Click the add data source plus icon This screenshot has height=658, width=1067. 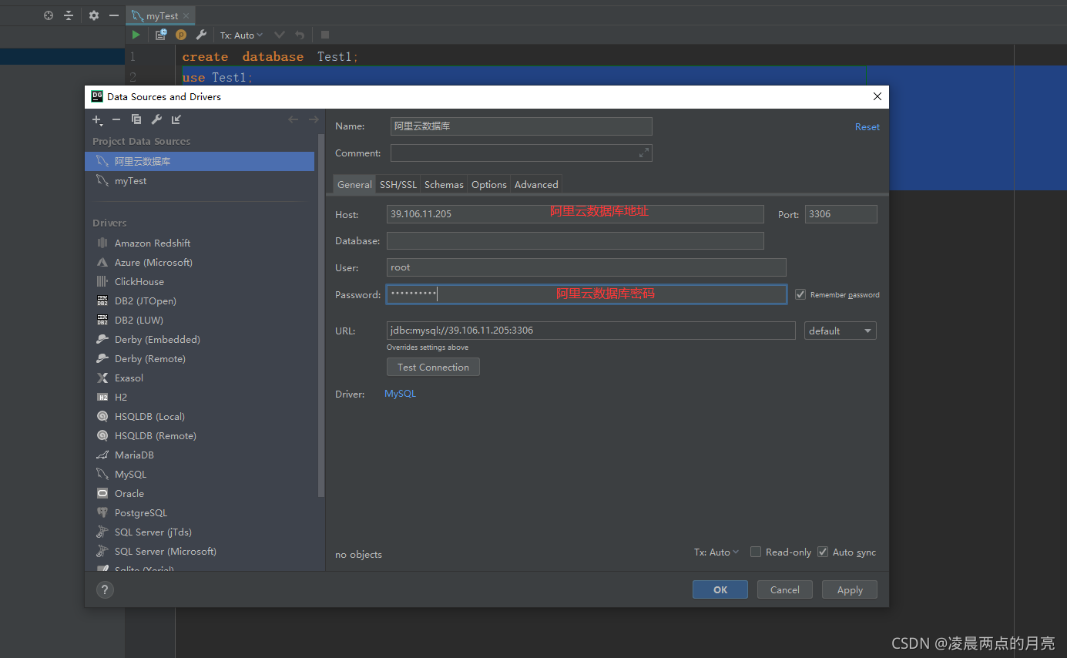point(97,119)
